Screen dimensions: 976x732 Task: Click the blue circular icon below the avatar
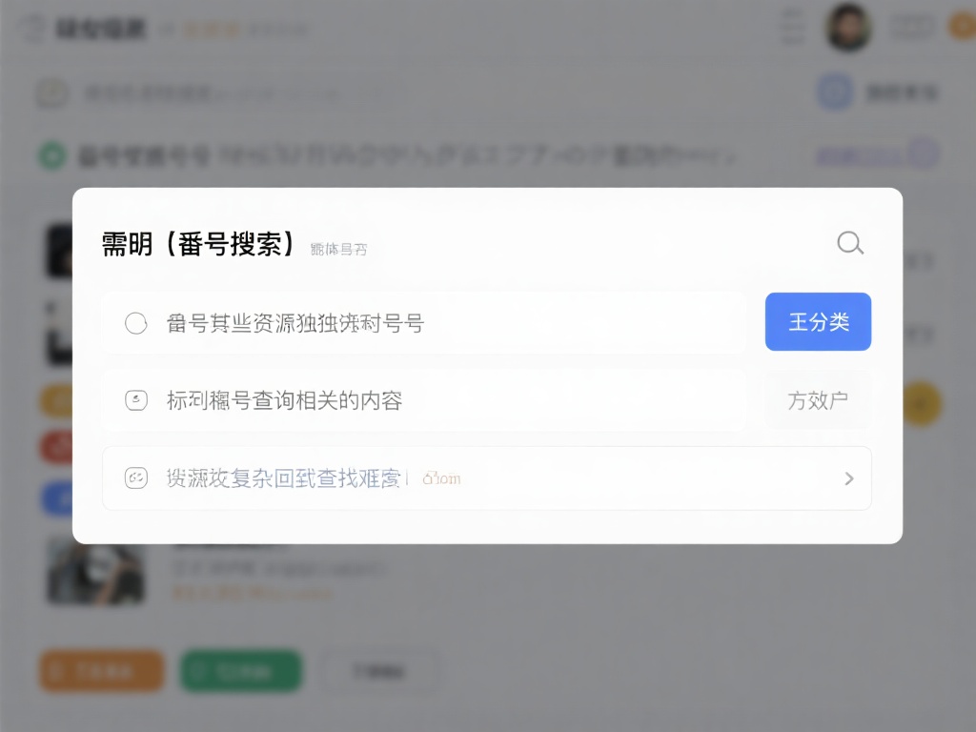(835, 92)
